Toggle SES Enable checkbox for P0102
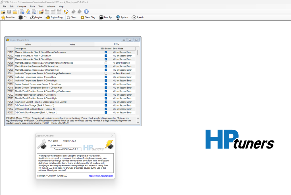 (x=106, y=56)
